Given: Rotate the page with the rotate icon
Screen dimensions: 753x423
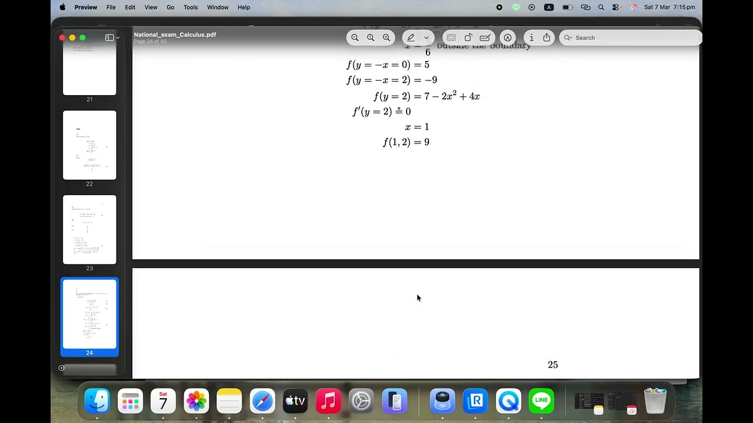Looking at the screenshot, I should pyautogui.click(x=468, y=38).
